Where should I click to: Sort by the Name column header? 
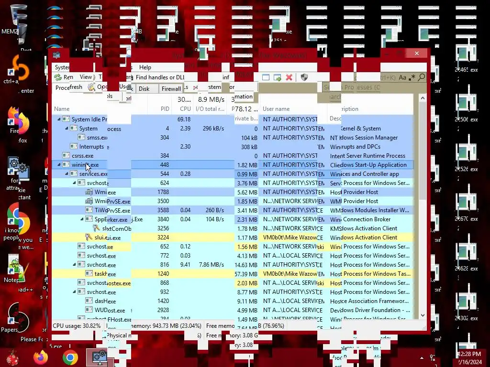(x=62, y=109)
